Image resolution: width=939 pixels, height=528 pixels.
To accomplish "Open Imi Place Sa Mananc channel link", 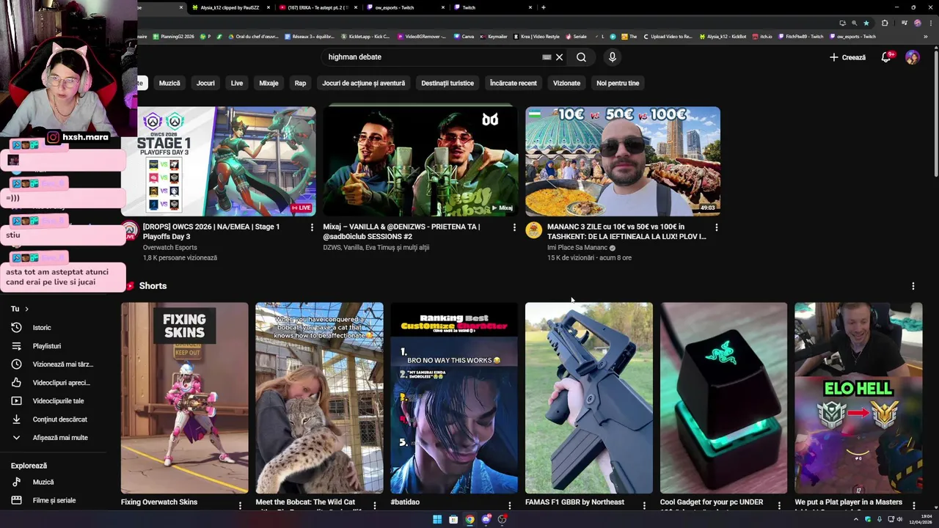I will [x=577, y=248].
